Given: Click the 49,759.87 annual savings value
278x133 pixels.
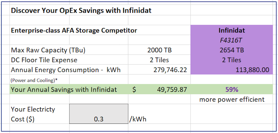Looking at the screenshot, I should pos(171,90).
